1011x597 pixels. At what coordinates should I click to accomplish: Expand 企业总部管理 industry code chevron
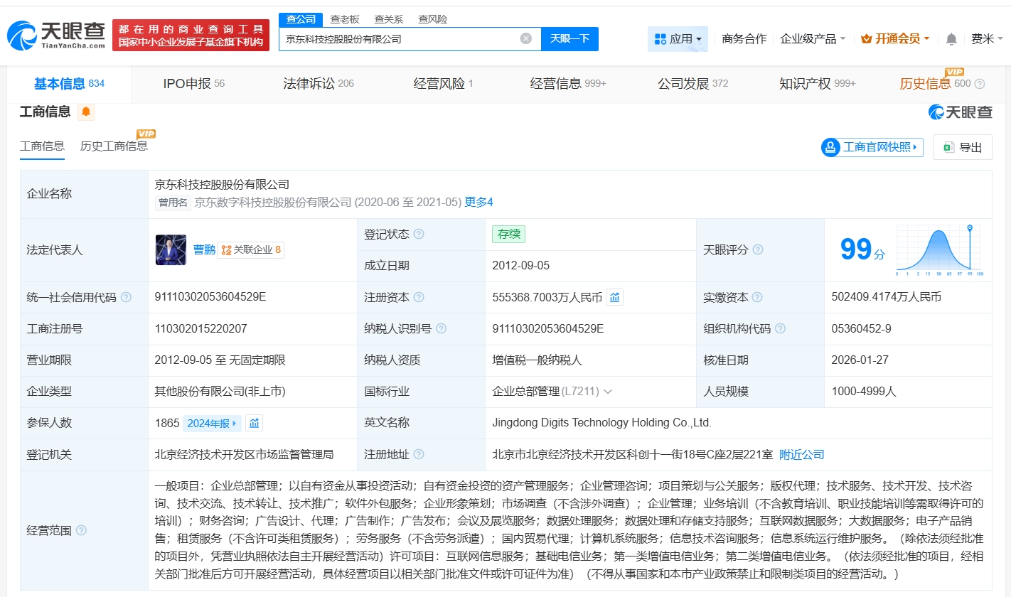pos(608,392)
